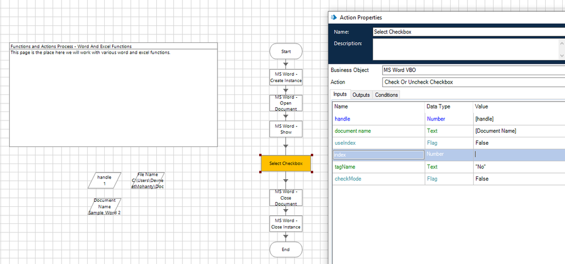Select the MS Word - Open Document stage
The width and height of the screenshot is (565, 264).
[x=286, y=103]
